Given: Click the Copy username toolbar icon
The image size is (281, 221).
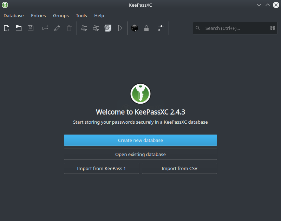Looking at the screenshot, I should click(84, 28).
